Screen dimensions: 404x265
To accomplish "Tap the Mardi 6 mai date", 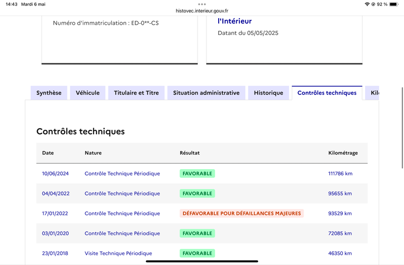I will point(33,4).
